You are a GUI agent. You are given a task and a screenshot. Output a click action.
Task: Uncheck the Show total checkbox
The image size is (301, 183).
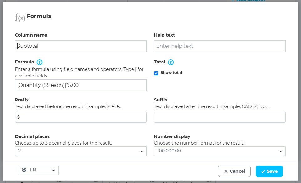pyautogui.click(x=156, y=73)
